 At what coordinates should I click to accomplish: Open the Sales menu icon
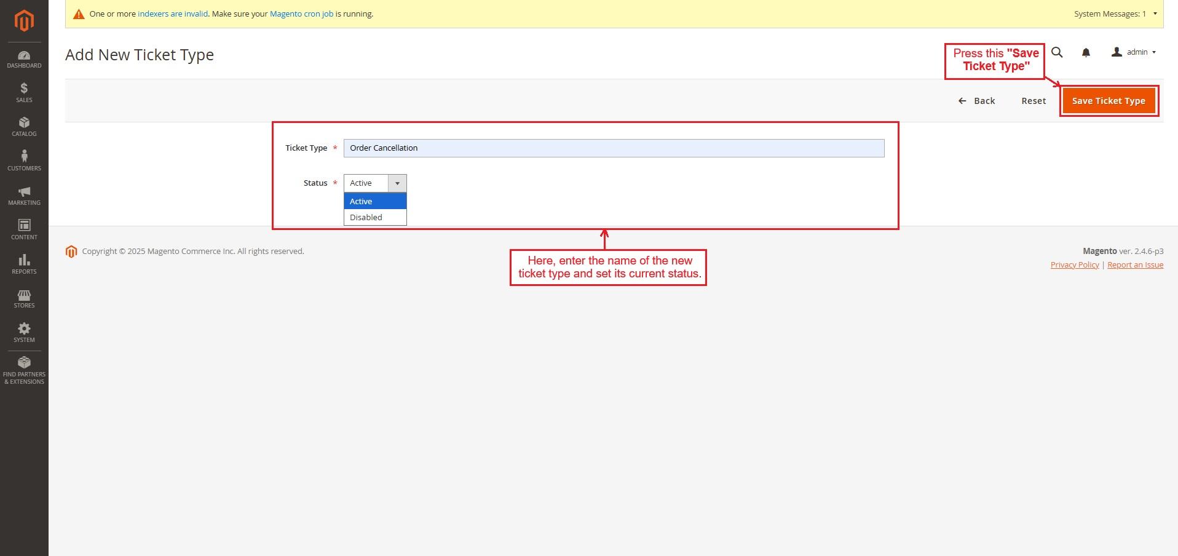(x=24, y=93)
